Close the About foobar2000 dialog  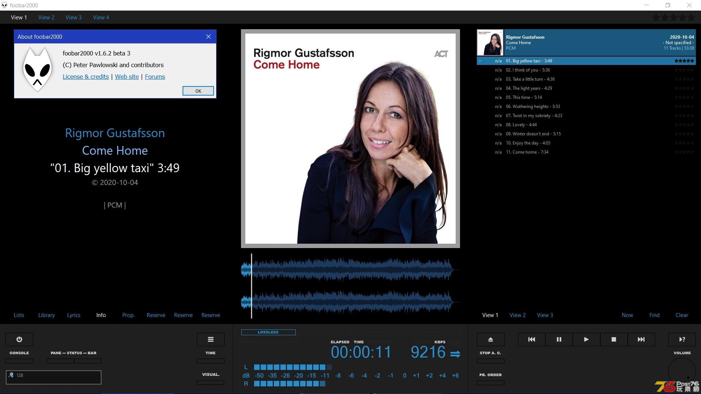click(x=208, y=36)
